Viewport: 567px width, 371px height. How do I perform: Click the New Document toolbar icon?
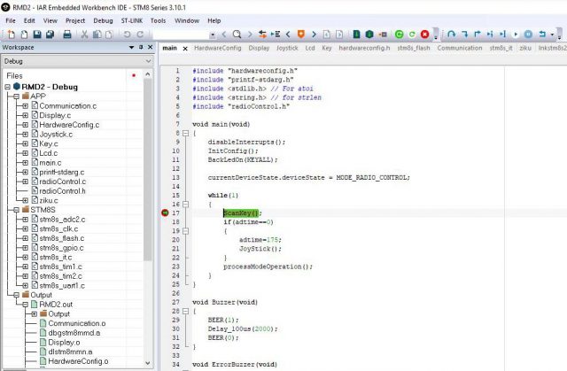[10, 34]
